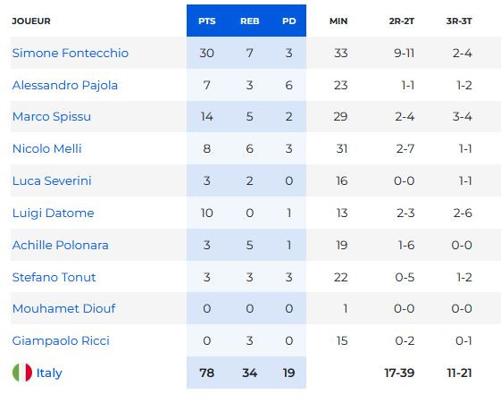
Task: Click the Luca Severini name link
Action: 52,180
